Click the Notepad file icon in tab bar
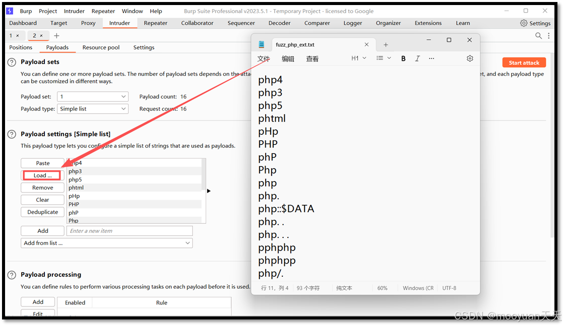 coord(262,44)
